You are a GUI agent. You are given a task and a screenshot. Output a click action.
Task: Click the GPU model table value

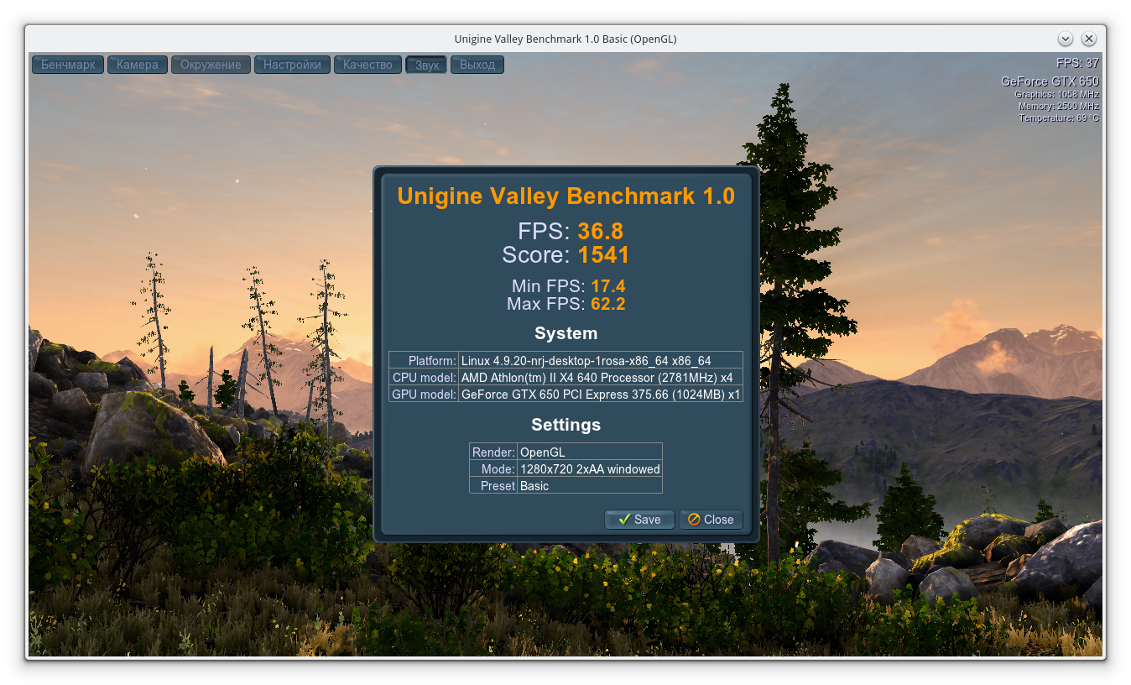pyautogui.click(x=600, y=394)
